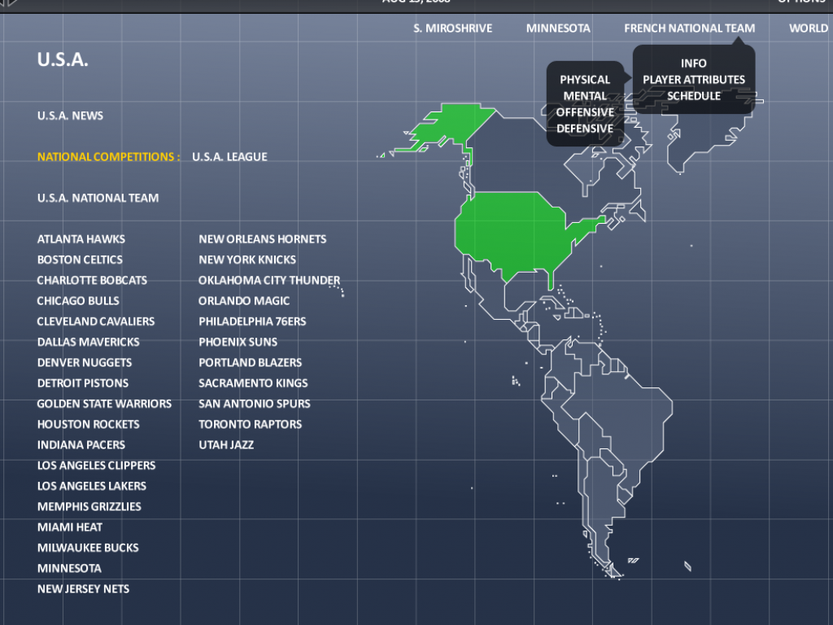Screen dimensions: 833x625
Task: Open the Minnesota top menu item
Action: [x=558, y=28]
